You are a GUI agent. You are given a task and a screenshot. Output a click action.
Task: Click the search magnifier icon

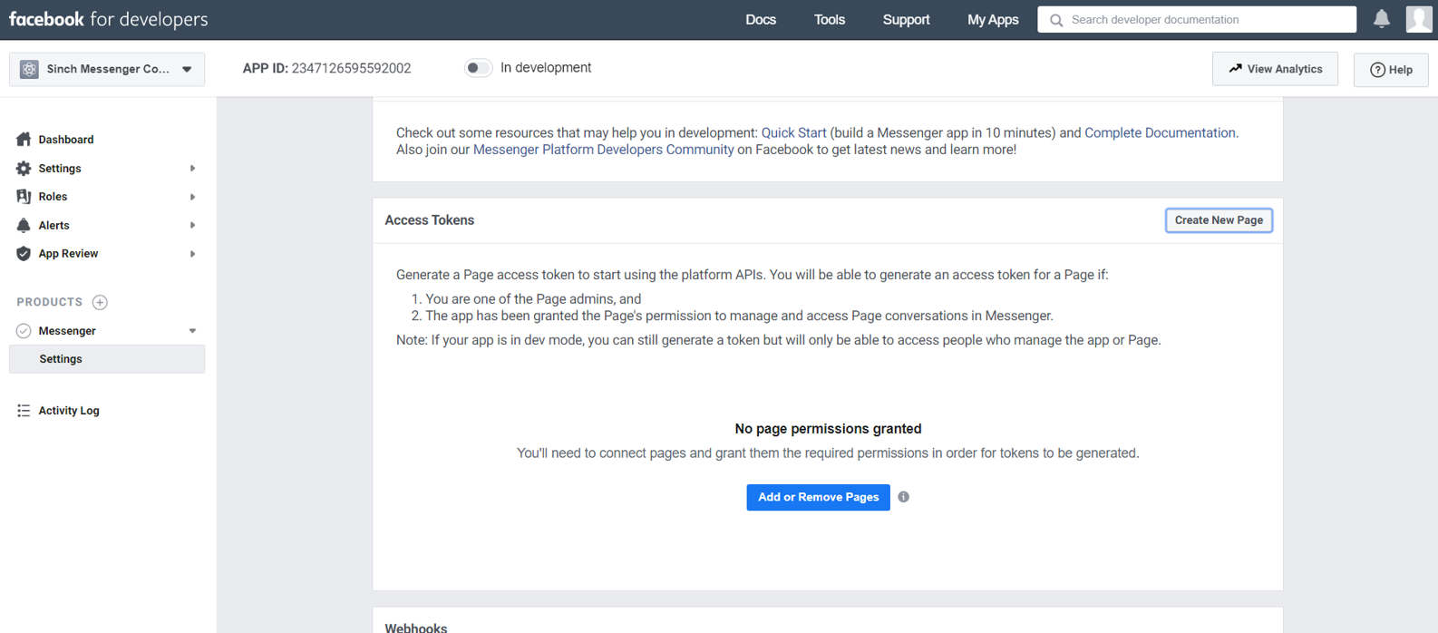[1056, 20]
